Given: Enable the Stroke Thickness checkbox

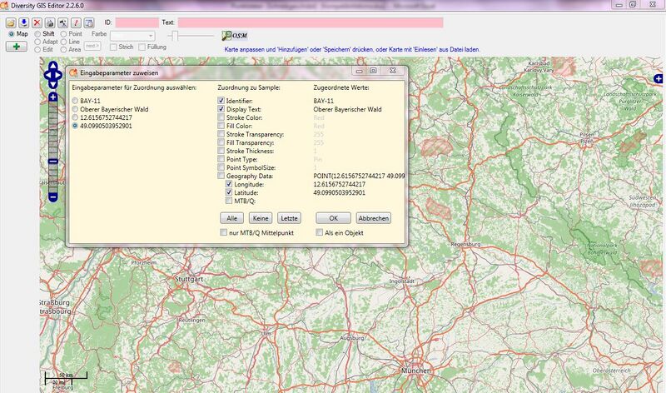Looking at the screenshot, I should tap(221, 151).
